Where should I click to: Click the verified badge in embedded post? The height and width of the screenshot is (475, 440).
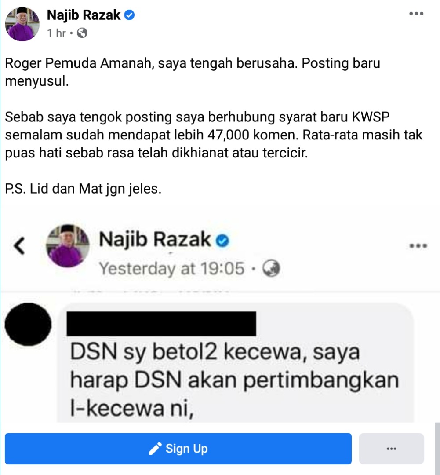222,241
